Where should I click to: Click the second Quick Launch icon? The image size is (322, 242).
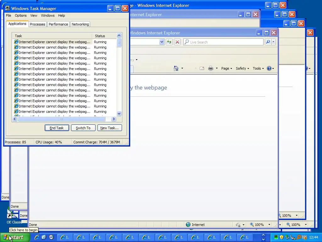pyautogui.click(x=44, y=237)
